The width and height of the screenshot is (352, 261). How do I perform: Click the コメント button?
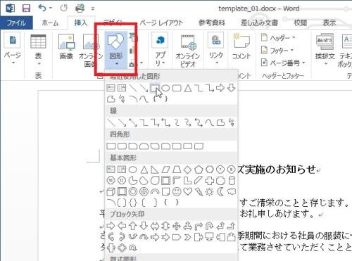(x=241, y=47)
